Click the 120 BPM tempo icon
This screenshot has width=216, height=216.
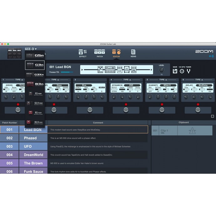point(182,71)
